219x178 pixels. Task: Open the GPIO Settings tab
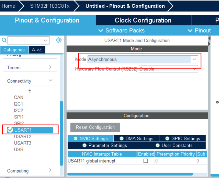click(x=183, y=139)
